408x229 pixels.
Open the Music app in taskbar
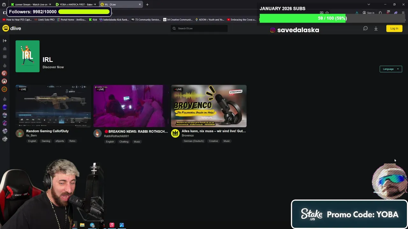click(x=112, y=225)
